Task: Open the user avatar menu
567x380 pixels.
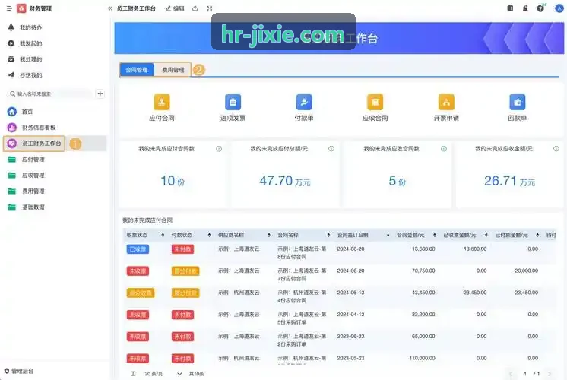Action: pyautogui.click(x=559, y=8)
